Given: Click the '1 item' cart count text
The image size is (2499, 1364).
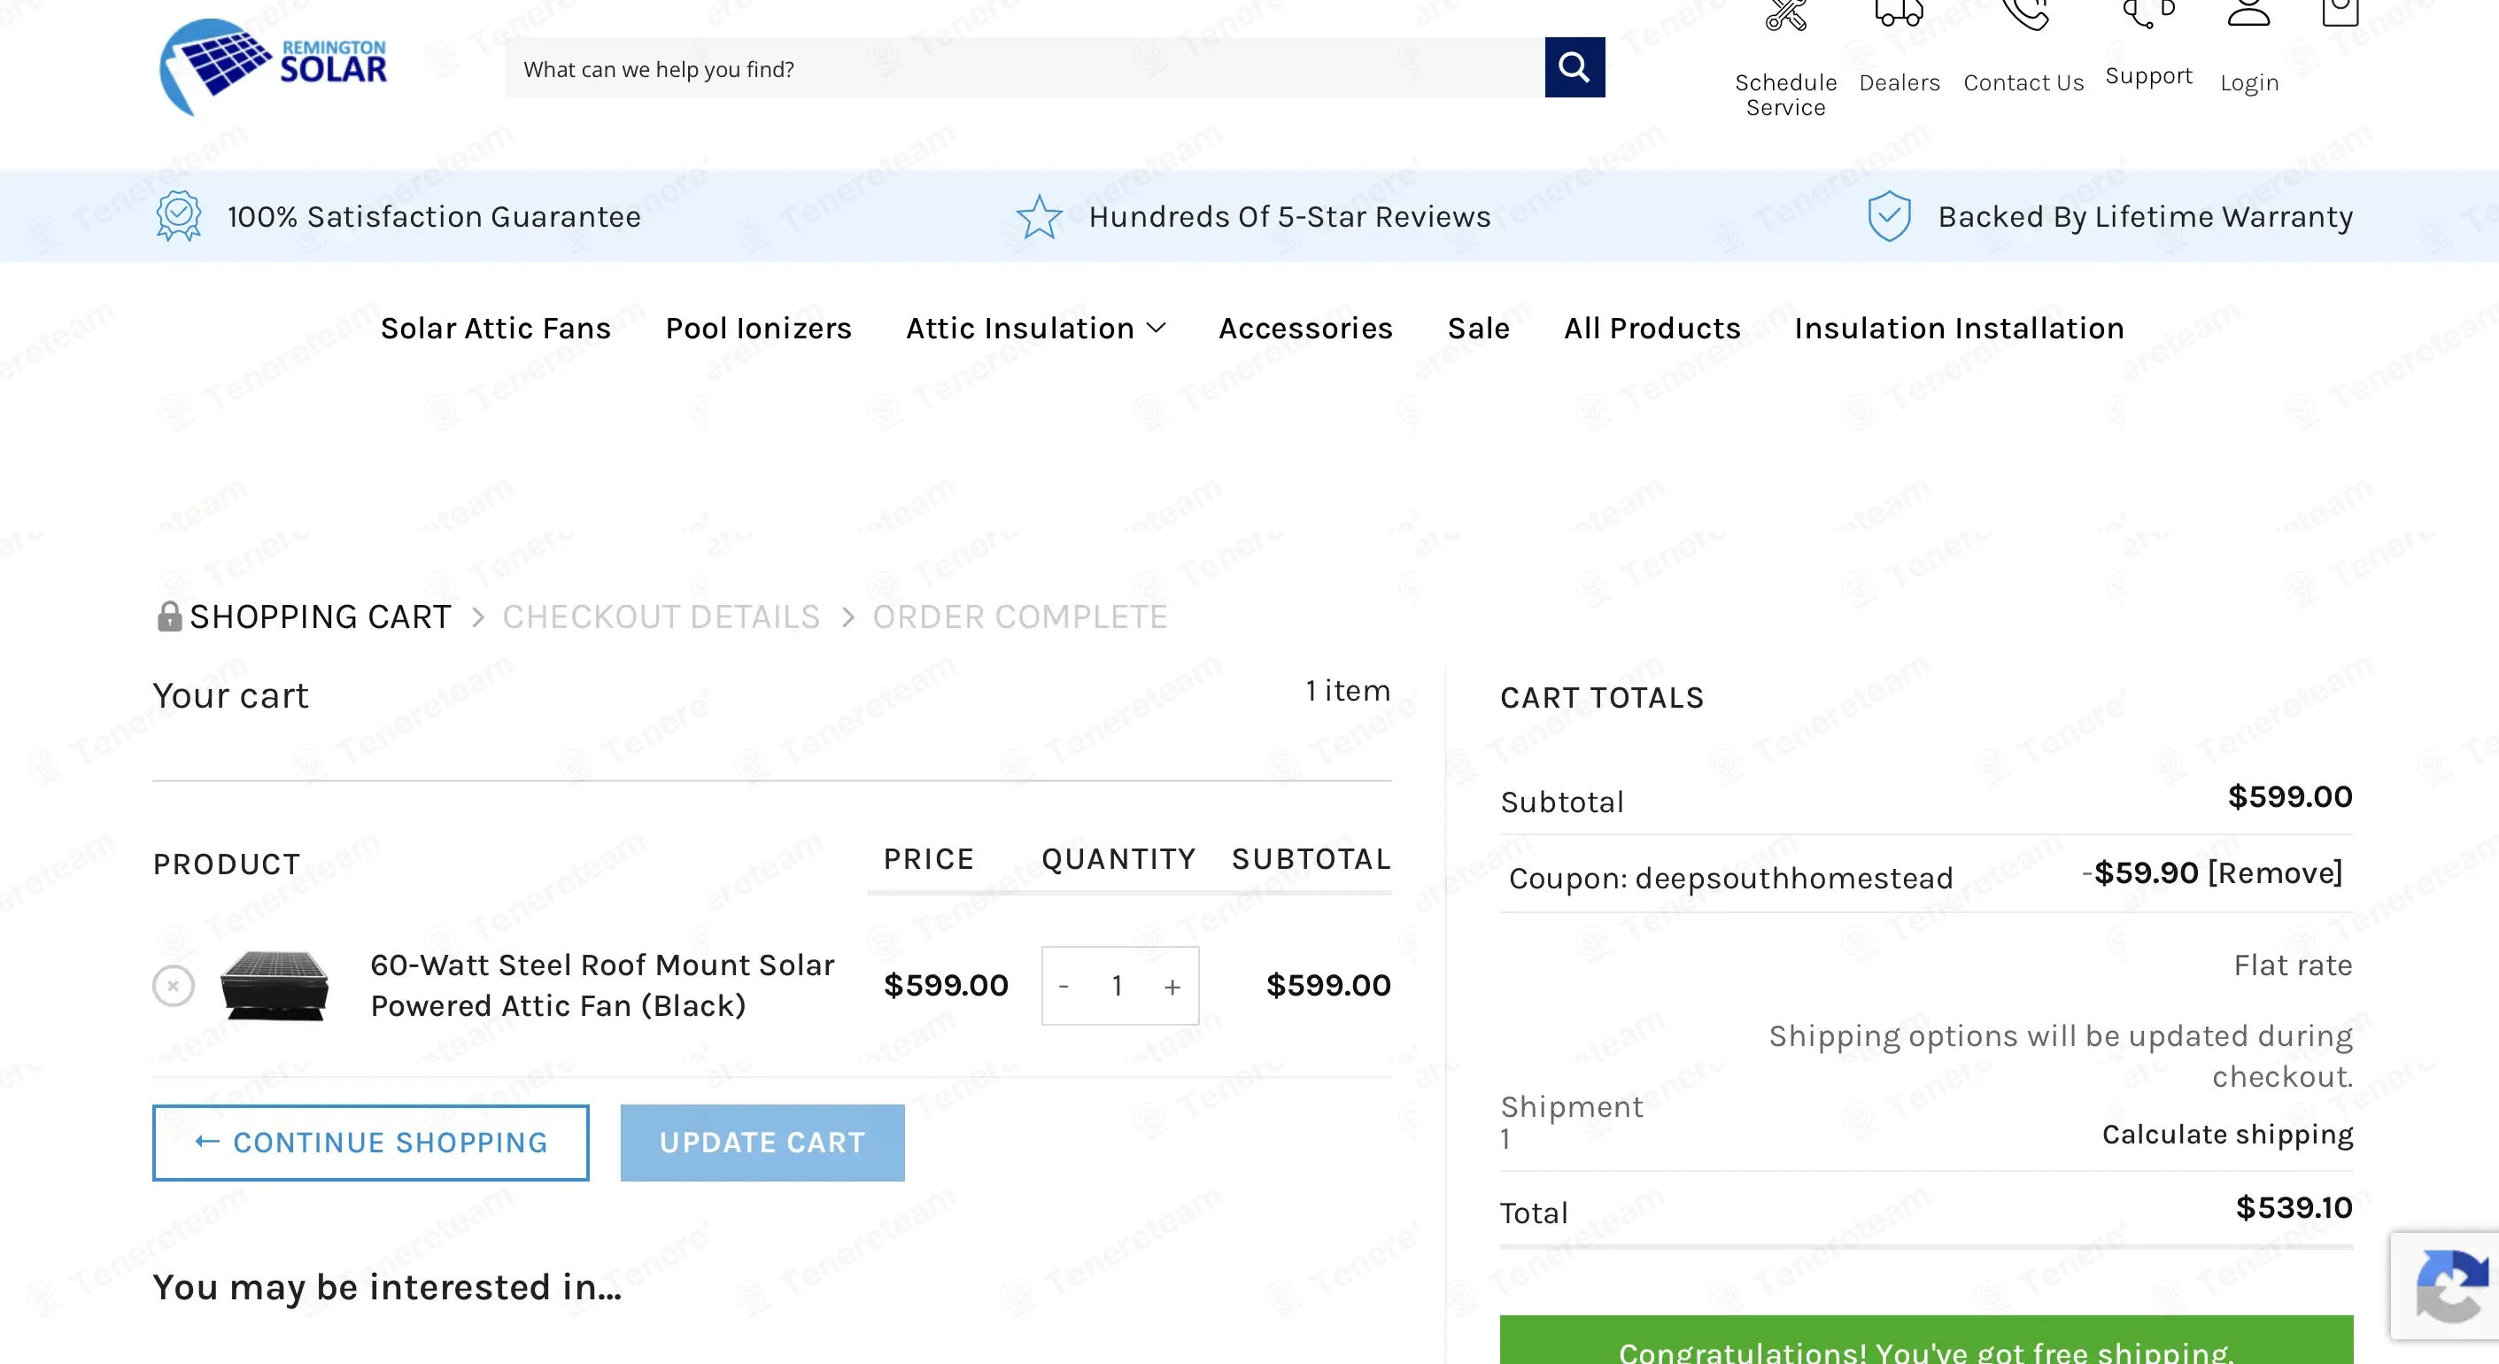Looking at the screenshot, I should click(x=1349, y=691).
